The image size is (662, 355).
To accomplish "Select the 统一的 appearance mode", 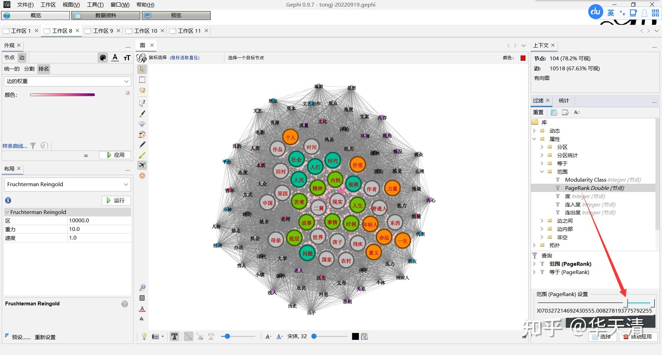I will 12,69.
